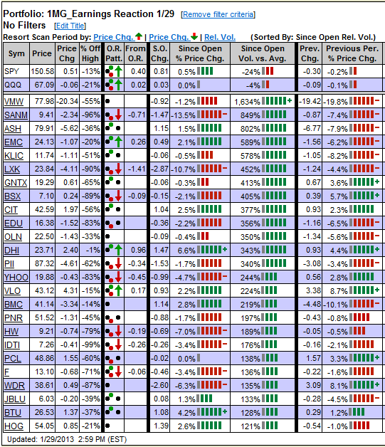This screenshot has height=447, width=385.
Task: Open the EDU symbol link
Action: tap(14, 223)
